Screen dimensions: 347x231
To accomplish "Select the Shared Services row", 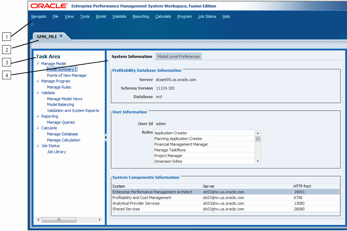I will pos(226,209).
